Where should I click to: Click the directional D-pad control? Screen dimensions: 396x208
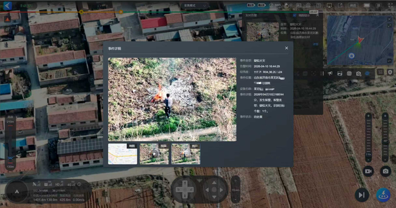tap(185, 189)
